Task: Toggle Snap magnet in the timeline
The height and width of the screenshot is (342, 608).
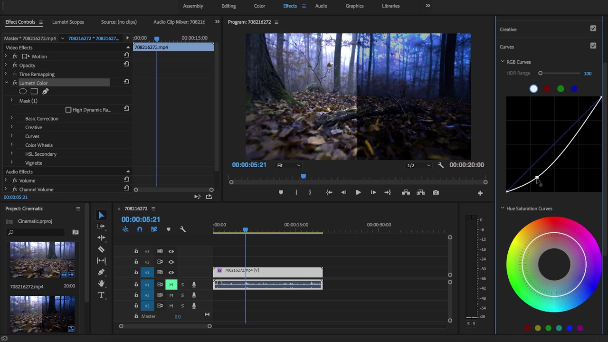Action: tap(140, 229)
